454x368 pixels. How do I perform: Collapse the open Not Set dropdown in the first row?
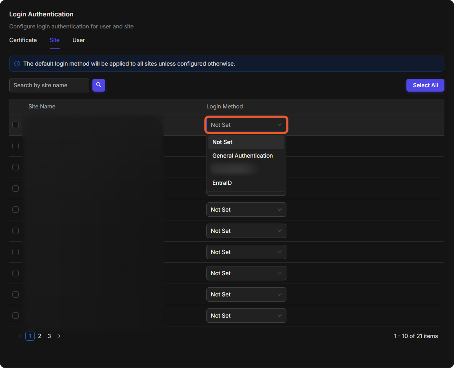point(246,125)
